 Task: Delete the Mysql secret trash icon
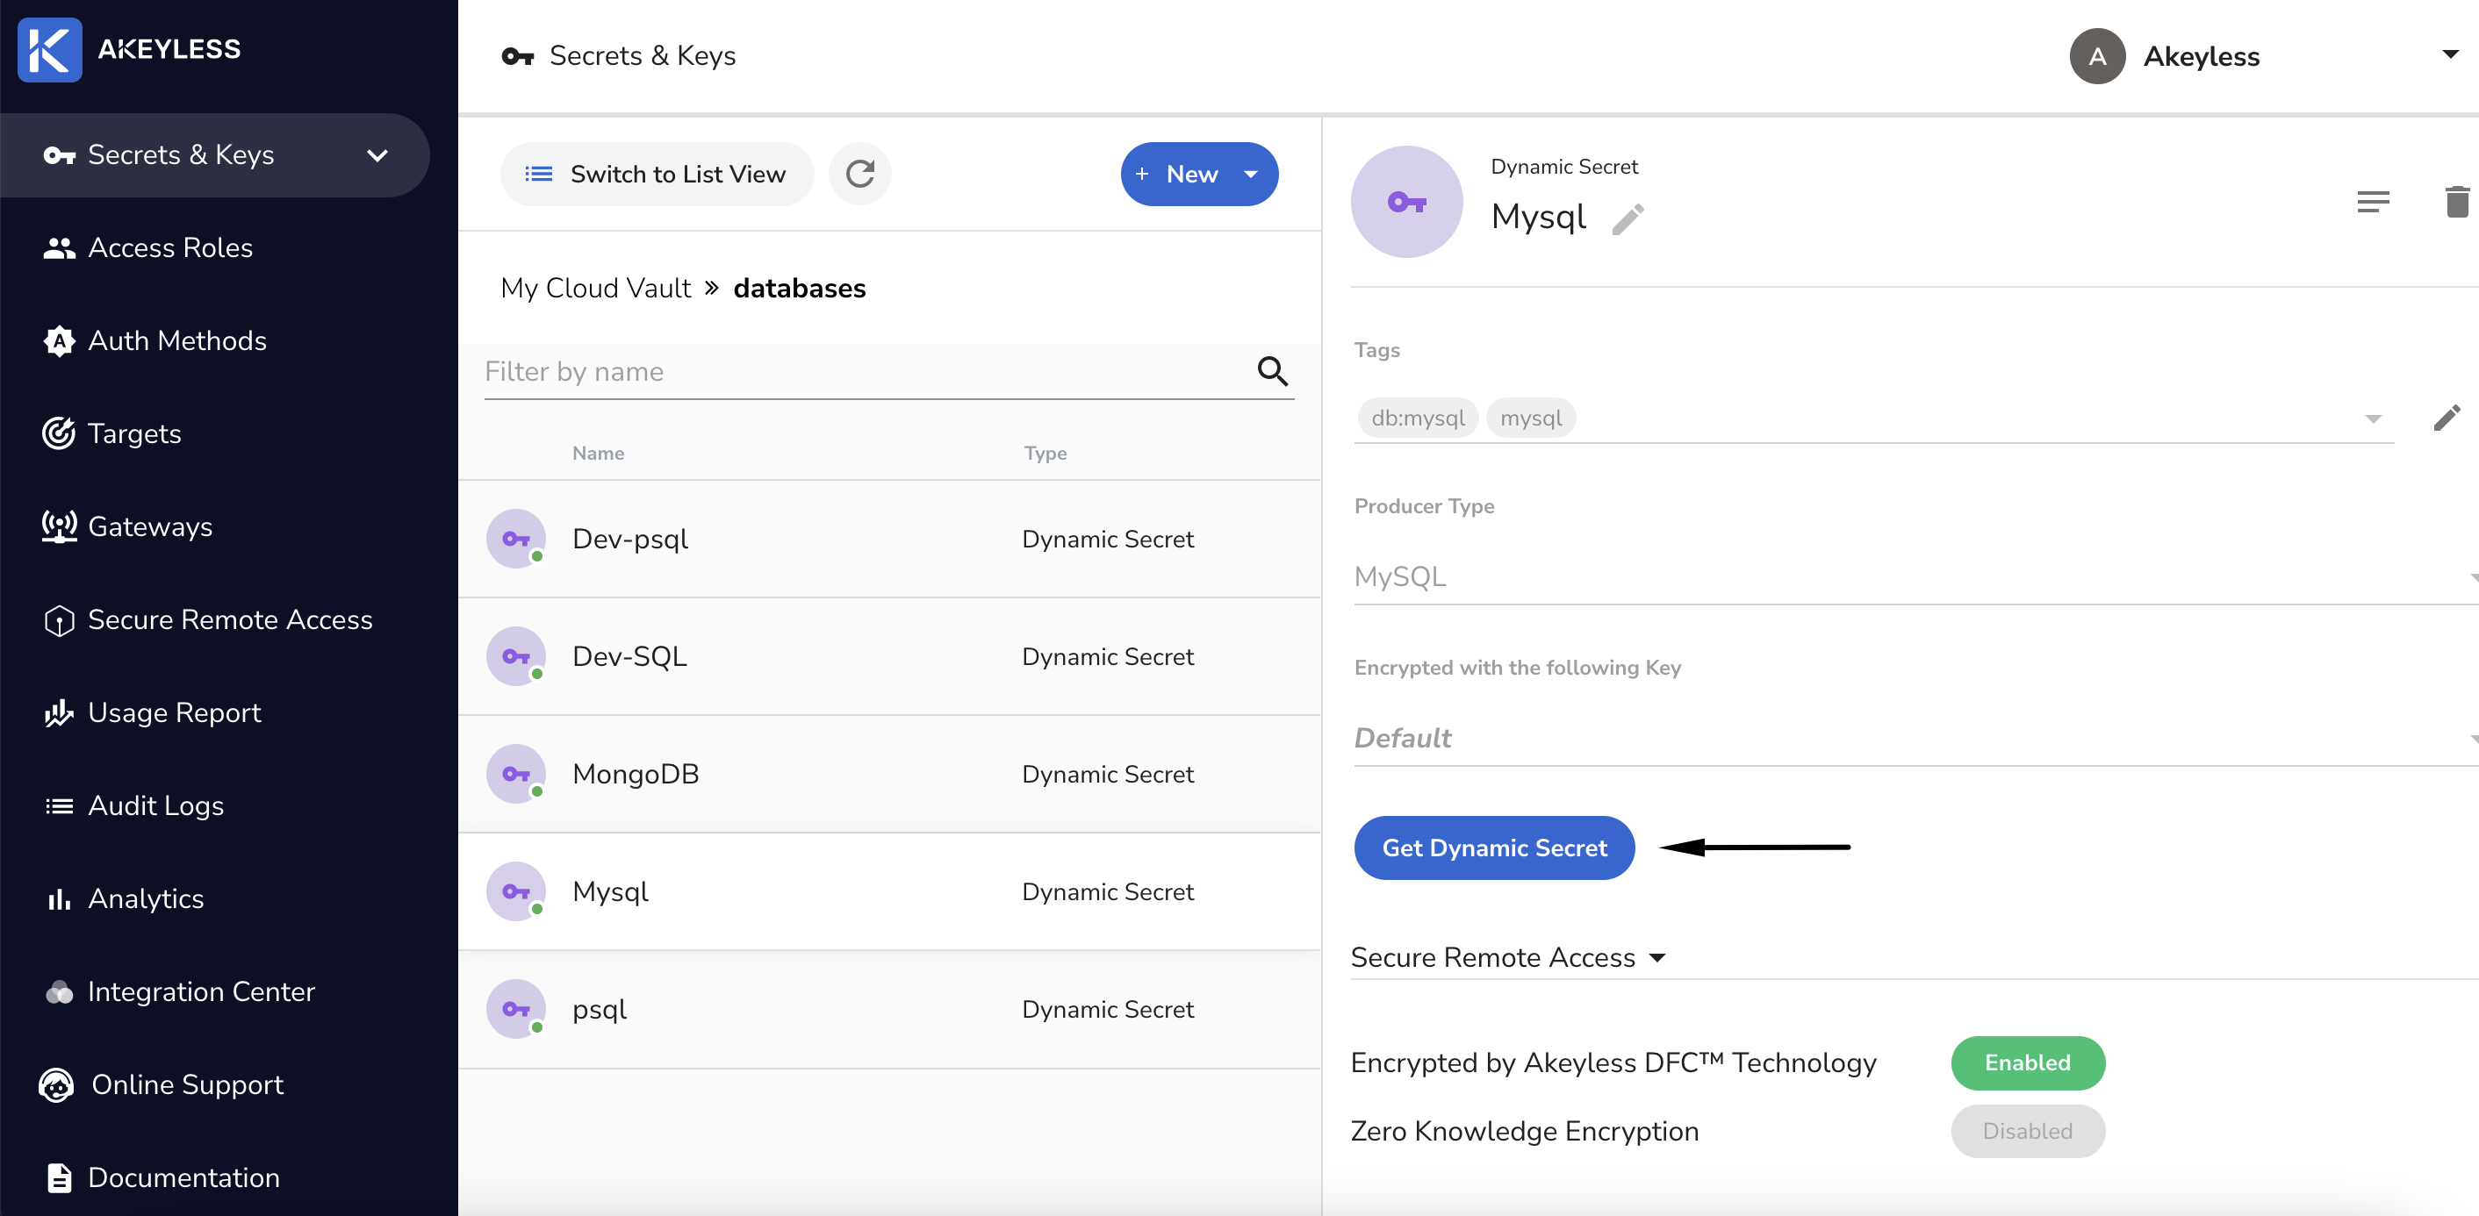click(x=2457, y=202)
